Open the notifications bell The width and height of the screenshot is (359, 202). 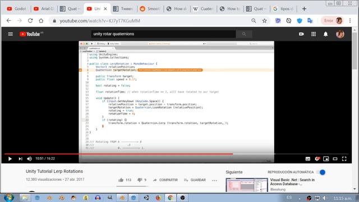click(x=325, y=34)
